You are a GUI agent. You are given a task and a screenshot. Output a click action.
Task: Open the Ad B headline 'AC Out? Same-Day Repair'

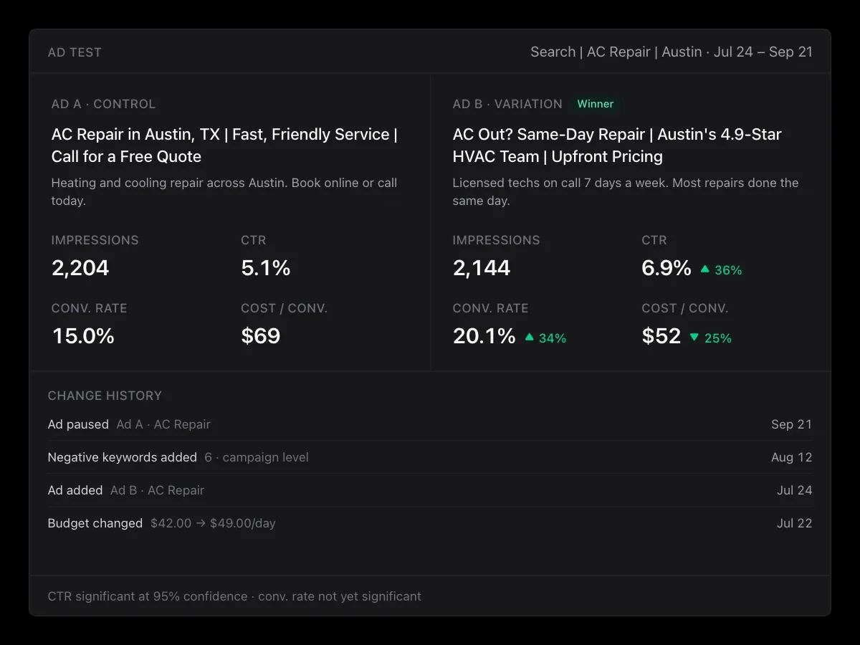[x=617, y=145]
